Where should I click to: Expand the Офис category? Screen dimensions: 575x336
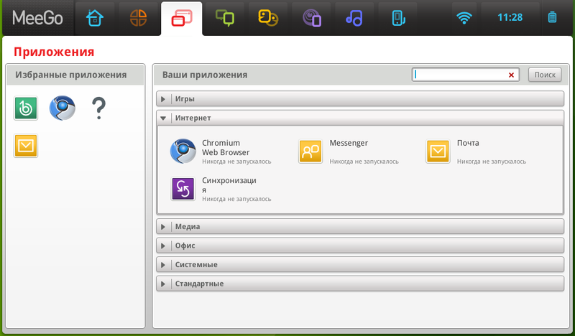(360, 246)
